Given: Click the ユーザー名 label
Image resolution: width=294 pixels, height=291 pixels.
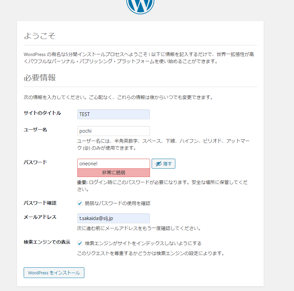Looking at the screenshot, I should tap(35, 130).
